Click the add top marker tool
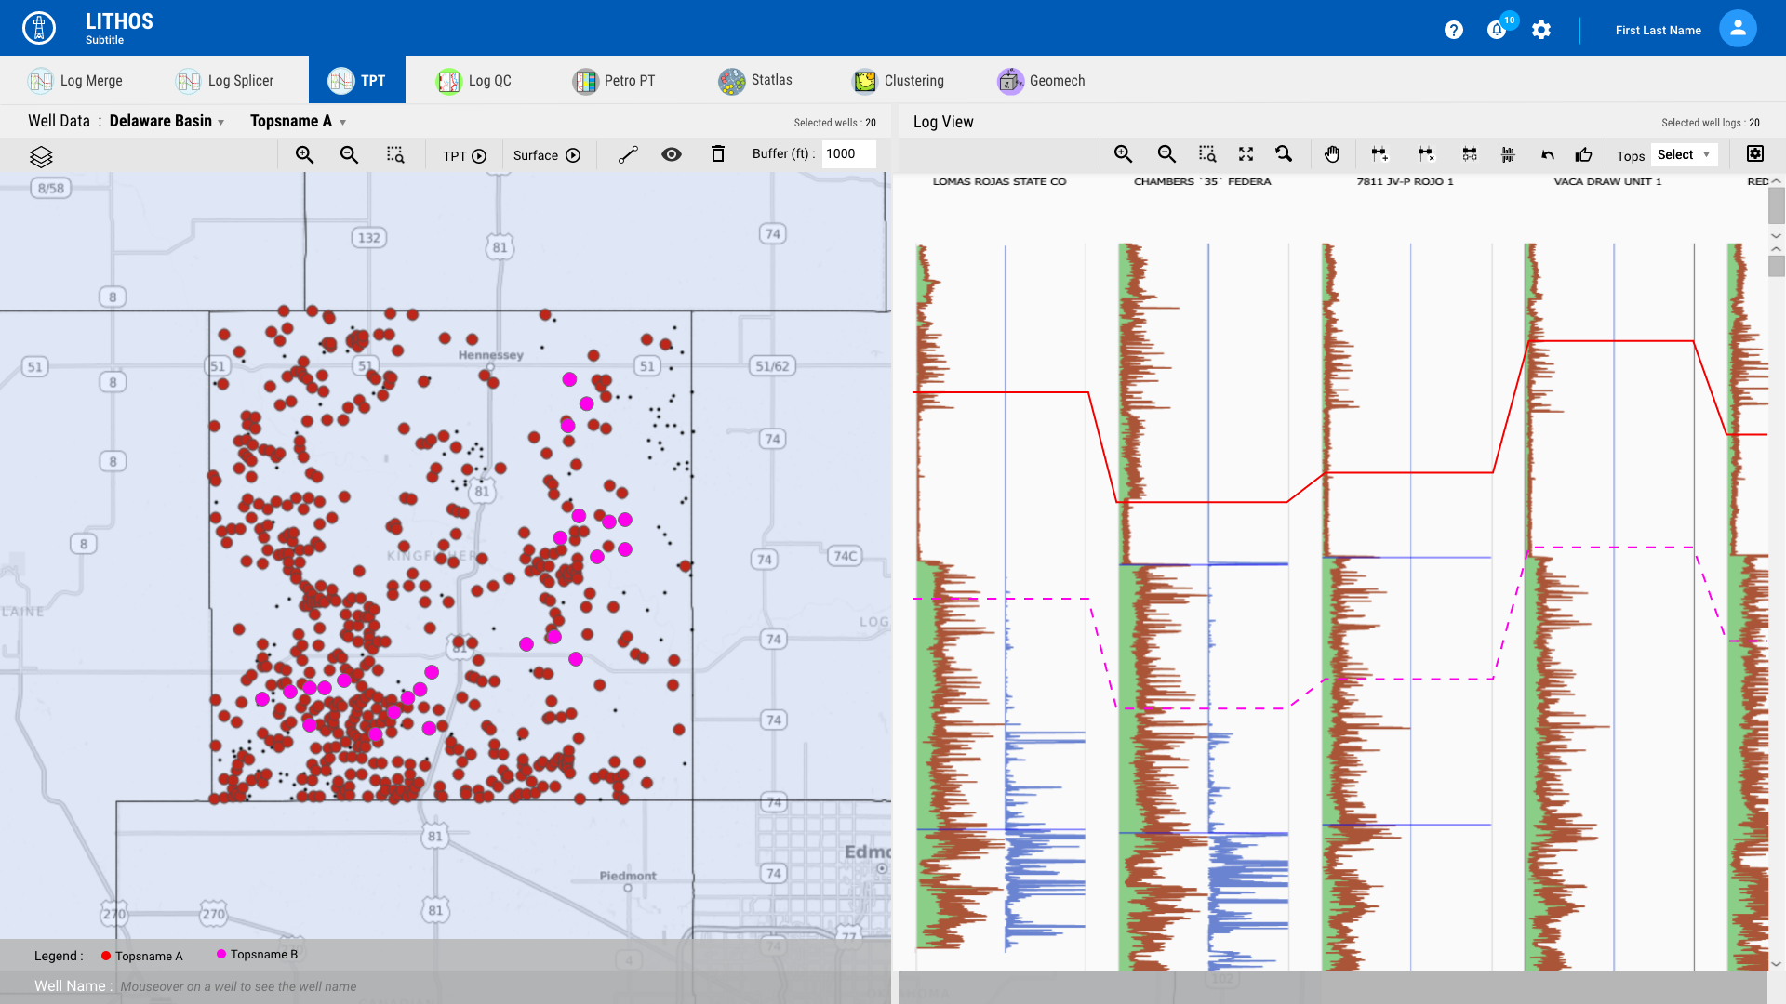This screenshot has width=1786, height=1004. (x=1379, y=154)
